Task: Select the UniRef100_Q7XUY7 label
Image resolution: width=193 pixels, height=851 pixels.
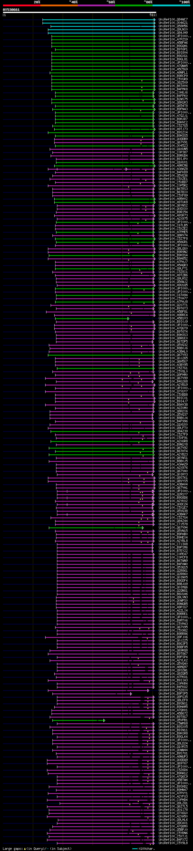Action: pyautogui.click(x=173, y=392)
